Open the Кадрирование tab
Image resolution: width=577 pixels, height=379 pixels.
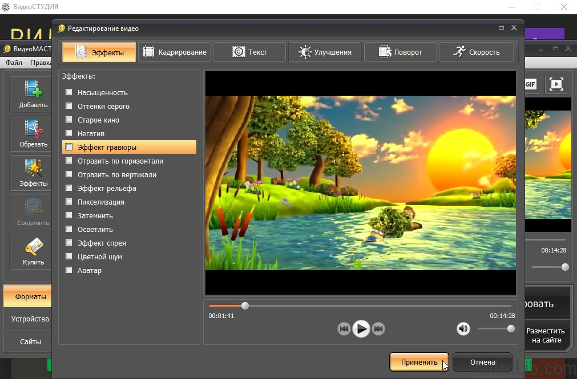point(175,52)
